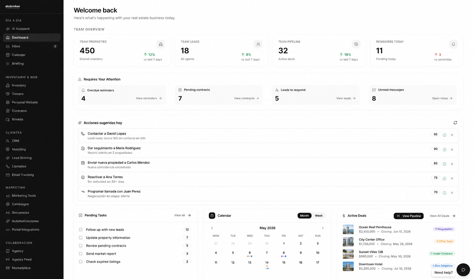The height and width of the screenshot is (279, 474).
Task: Click the Negotiation status badge
Action: pos(444,229)
